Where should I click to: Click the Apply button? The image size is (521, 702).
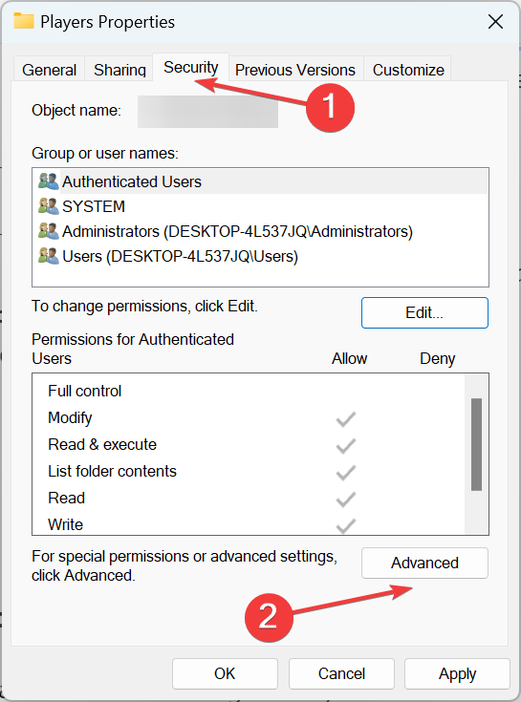pos(457,673)
